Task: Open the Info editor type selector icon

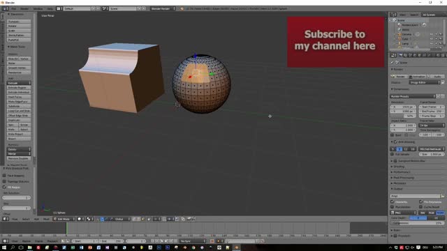Action: point(5,8)
